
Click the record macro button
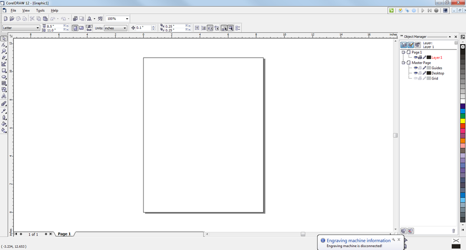436,10
